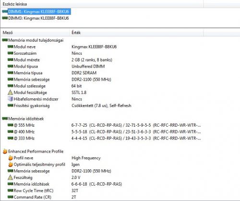Click the flame icon beside Enhanced Performance Profile
Image resolution: width=240 pixels, height=201 pixels.
click(5, 151)
